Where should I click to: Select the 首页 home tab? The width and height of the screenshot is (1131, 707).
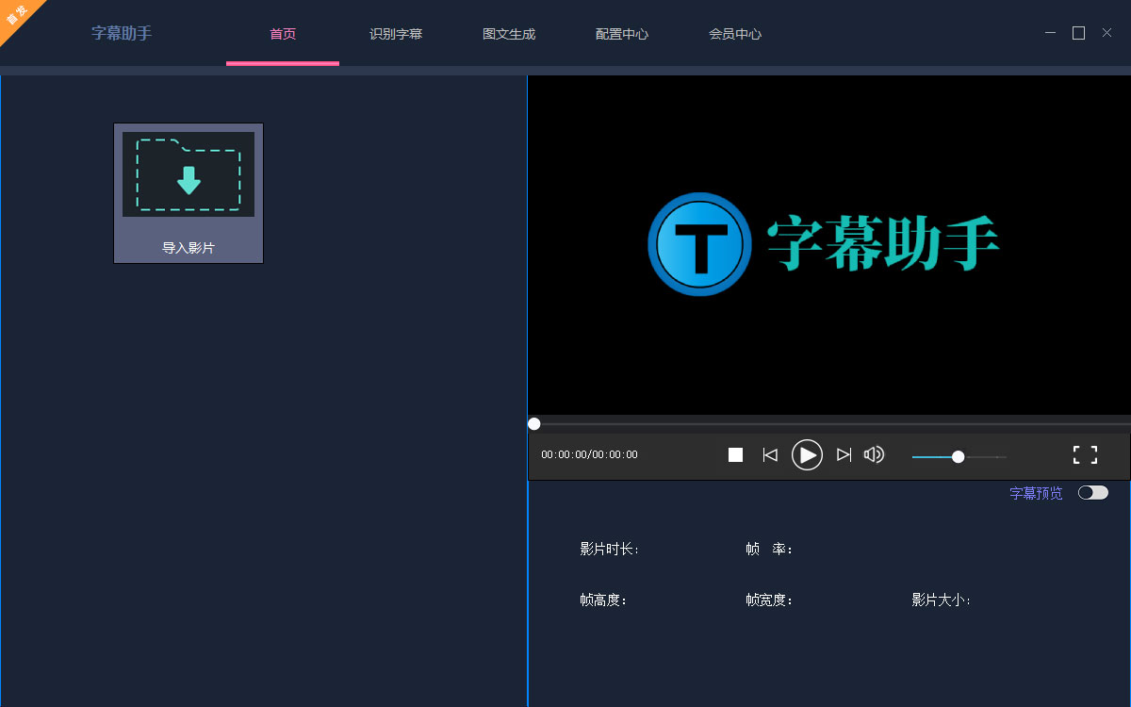(283, 33)
